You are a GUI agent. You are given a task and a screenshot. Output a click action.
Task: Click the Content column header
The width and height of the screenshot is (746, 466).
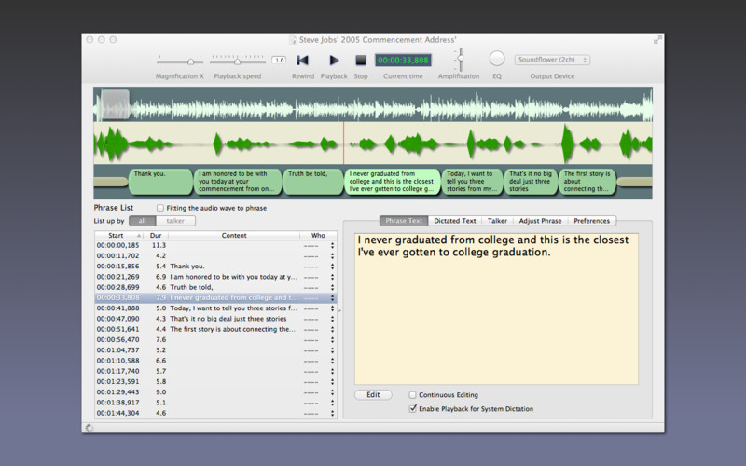click(x=234, y=236)
